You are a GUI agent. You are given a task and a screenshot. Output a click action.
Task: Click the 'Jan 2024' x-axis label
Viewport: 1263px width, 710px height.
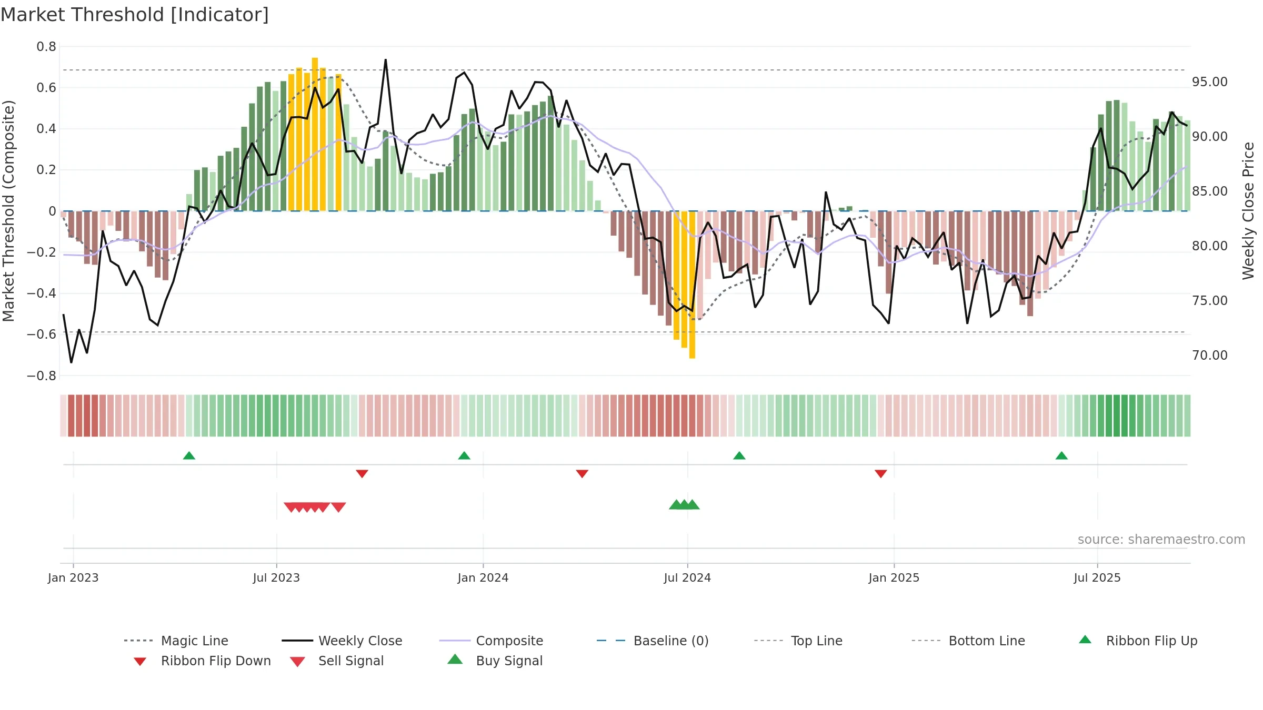click(483, 577)
